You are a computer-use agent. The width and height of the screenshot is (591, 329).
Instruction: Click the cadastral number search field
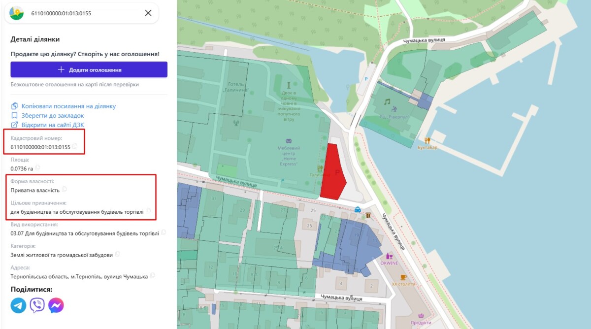[84, 13]
